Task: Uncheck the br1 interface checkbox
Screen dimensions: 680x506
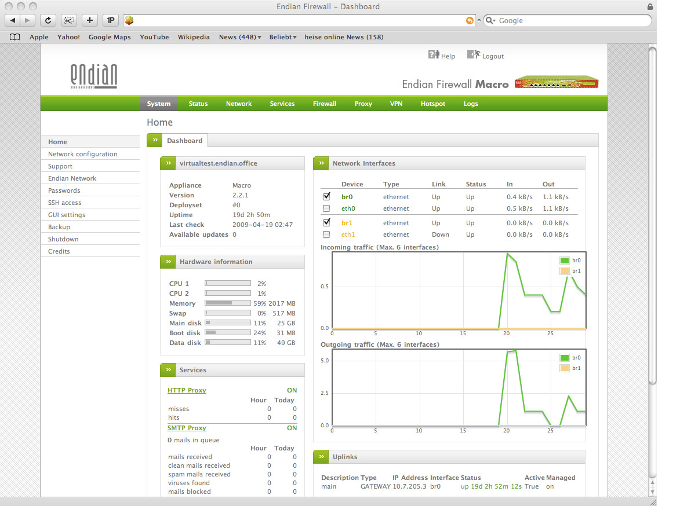Action: click(x=326, y=222)
